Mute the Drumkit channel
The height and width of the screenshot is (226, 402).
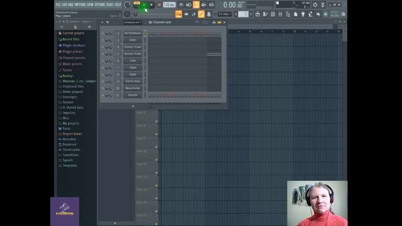[103, 95]
